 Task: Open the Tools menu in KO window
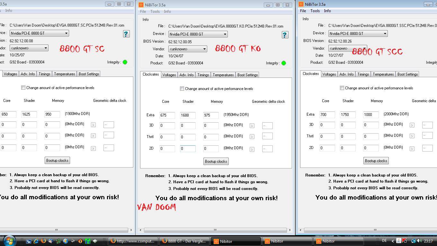(155, 12)
